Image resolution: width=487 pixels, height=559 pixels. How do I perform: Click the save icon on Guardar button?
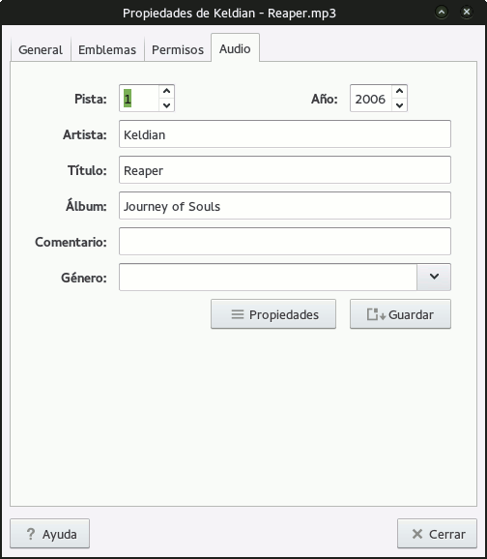click(376, 314)
